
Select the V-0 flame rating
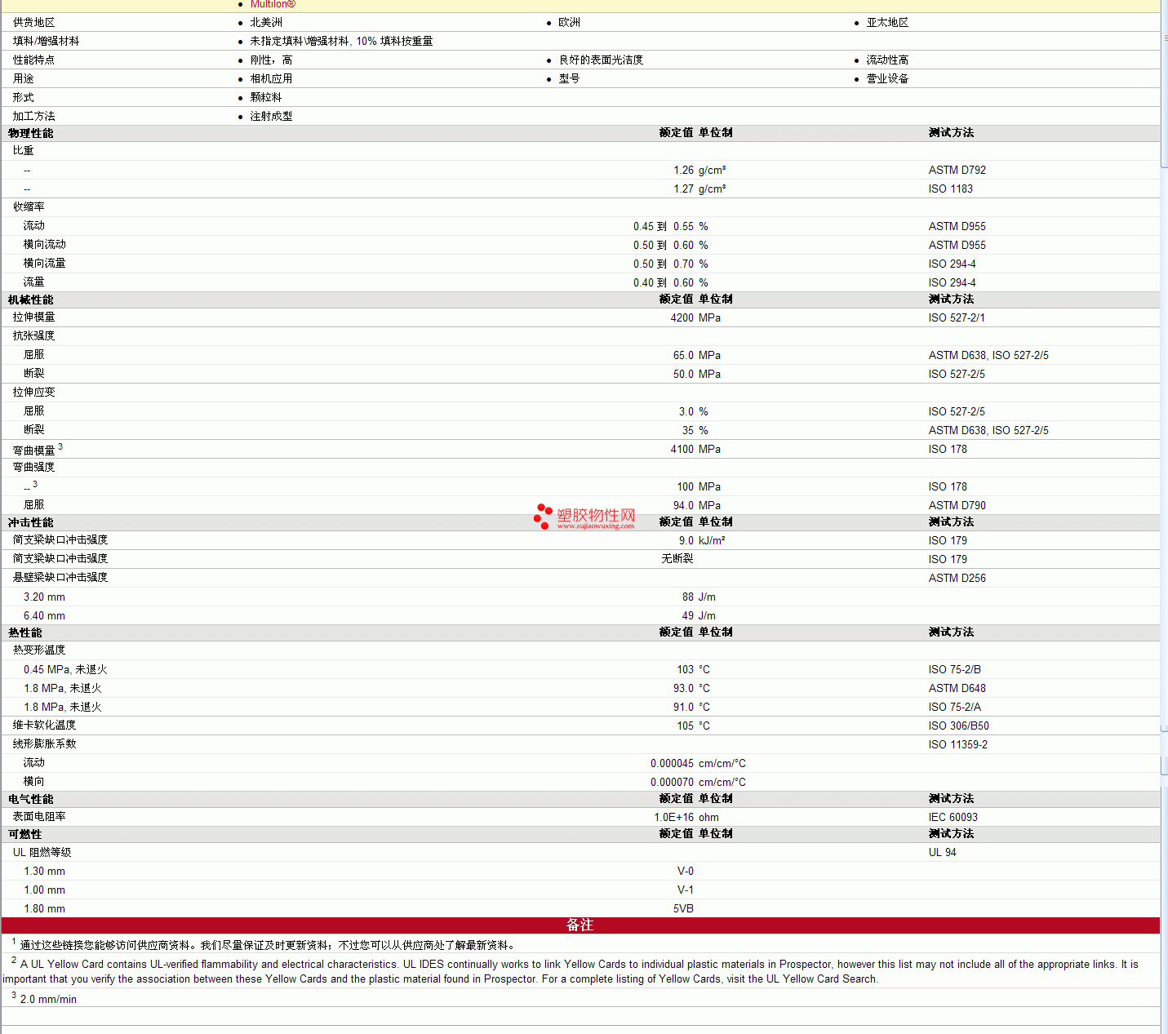click(686, 872)
